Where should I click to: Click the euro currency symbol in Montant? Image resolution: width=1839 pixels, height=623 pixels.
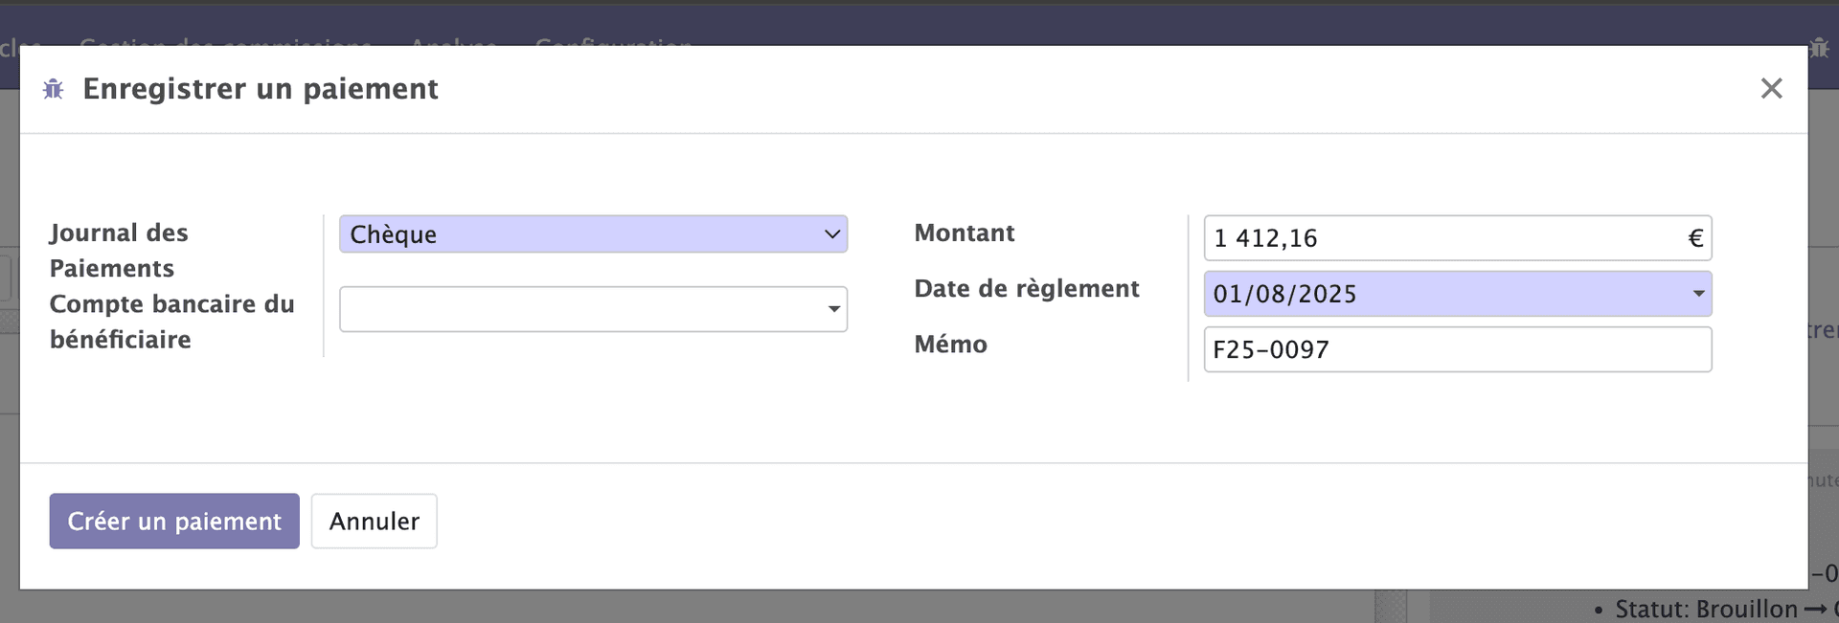pyautogui.click(x=1694, y=238)
